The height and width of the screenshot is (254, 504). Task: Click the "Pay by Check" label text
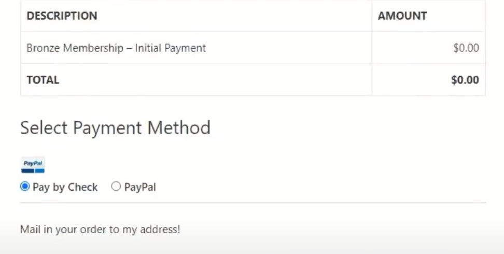[65, 187]
